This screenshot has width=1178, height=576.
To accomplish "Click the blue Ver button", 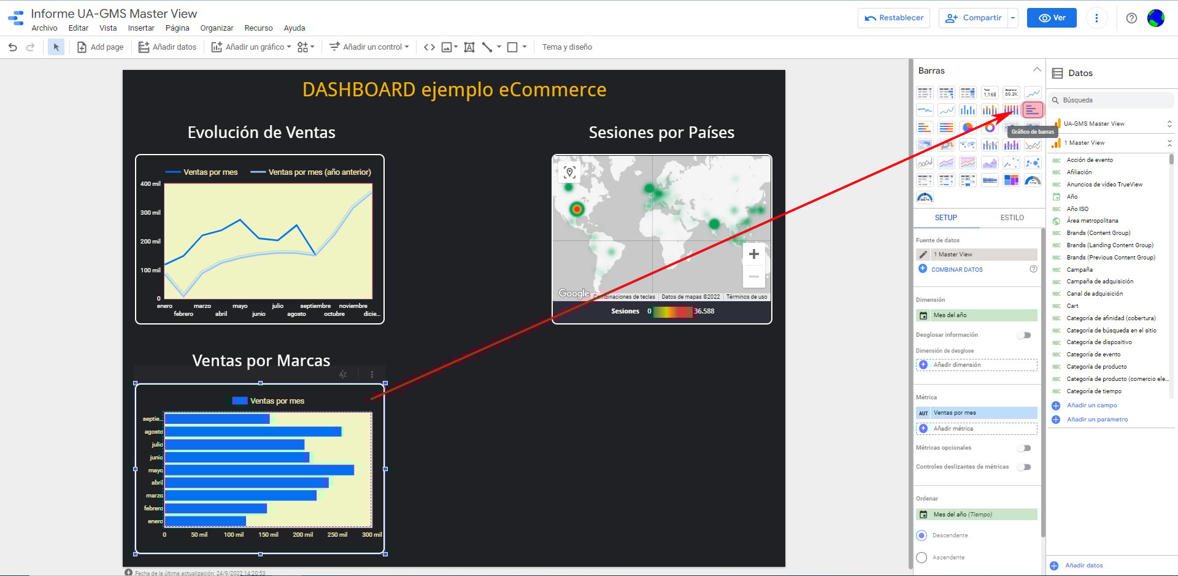I will (x=1052, y=18).
